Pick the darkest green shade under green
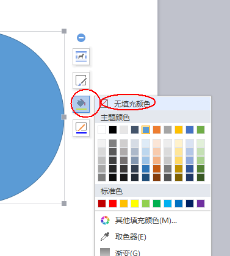The width and height of the screenshot is (230, 256). click(x=201, y=177)
